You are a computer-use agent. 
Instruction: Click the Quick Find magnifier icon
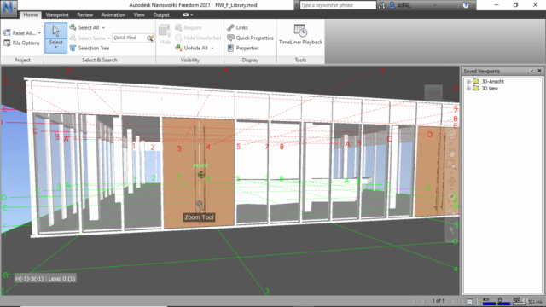pyautogui.click(x=150, y=38)
